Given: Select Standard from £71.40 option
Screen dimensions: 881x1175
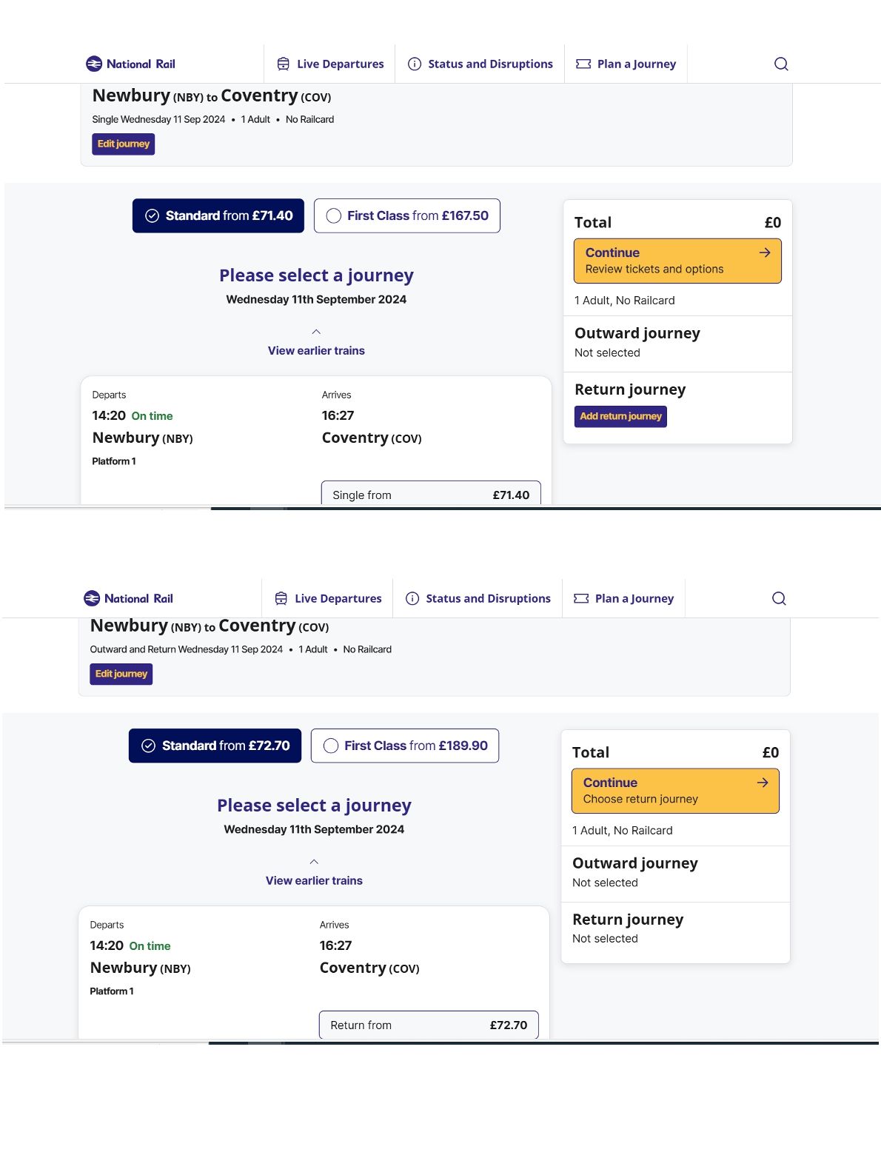Looking at the screenshot, I should [x=218, y=215].
